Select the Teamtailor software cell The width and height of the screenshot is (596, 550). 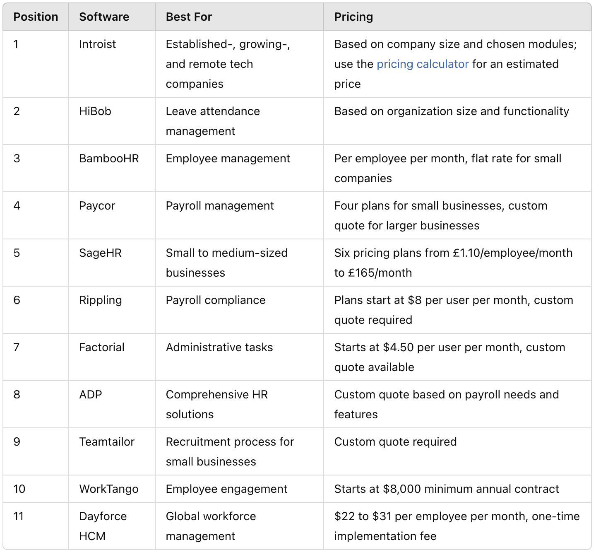112,451
